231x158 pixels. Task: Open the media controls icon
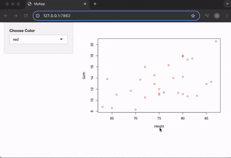pos(207,16)
